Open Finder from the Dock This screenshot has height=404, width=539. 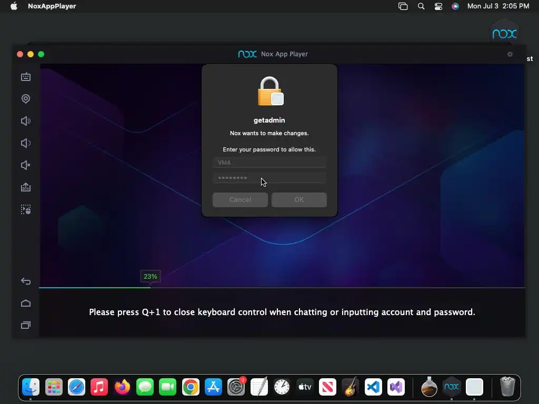point(31,387)
